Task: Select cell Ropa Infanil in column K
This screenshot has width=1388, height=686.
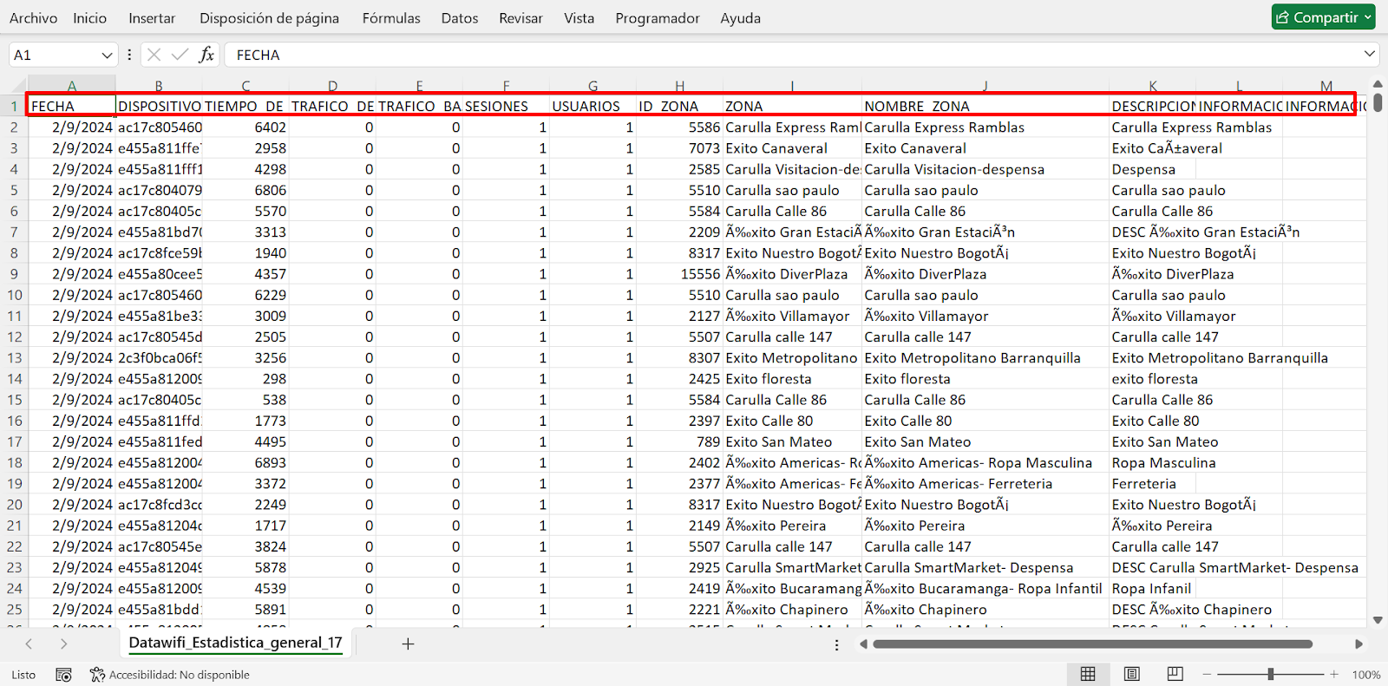Action: point(1152,589)
